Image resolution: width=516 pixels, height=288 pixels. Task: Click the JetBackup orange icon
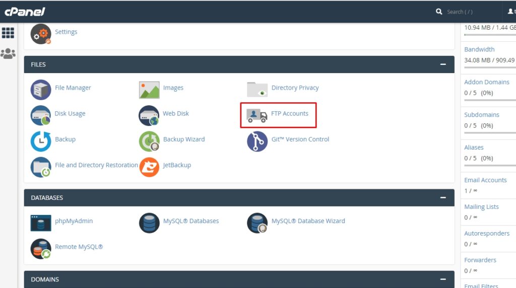click(x=149, y=167)
